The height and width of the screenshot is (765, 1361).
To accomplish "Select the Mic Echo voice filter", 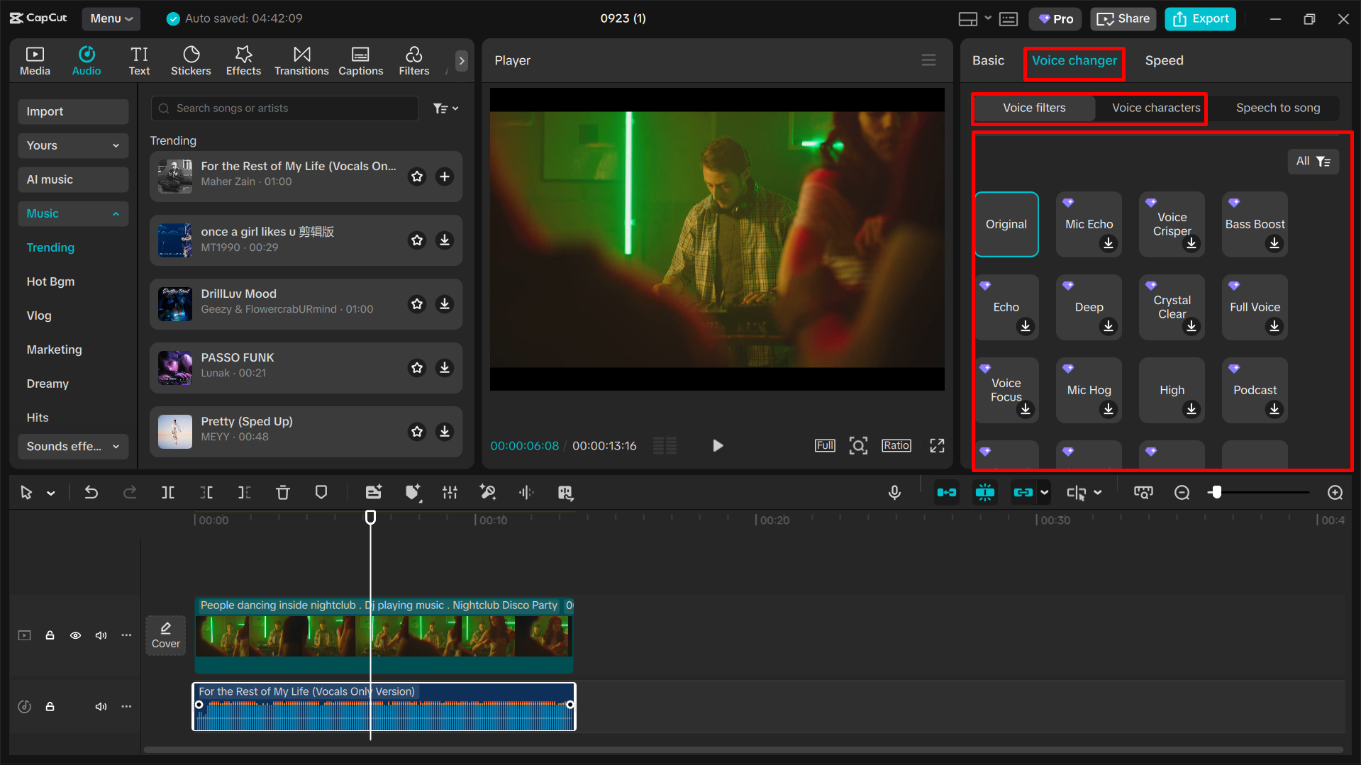I will pos(1088,224).
